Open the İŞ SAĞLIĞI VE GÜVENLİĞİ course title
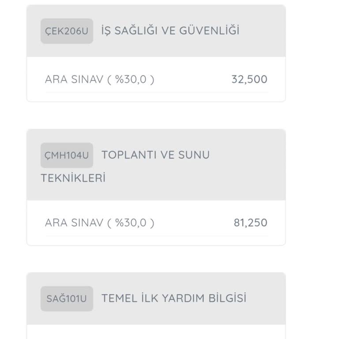Screen dimensions: 339x339 [x=170, y=30]
